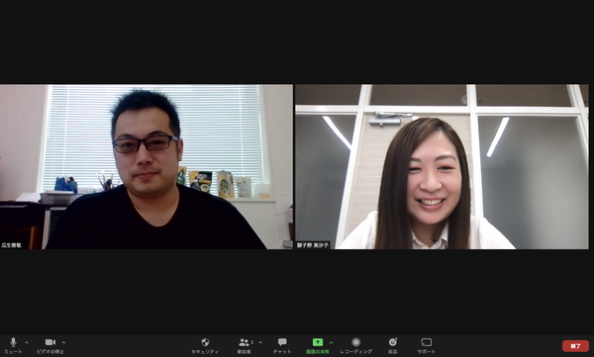Open video options arrow beside camera
Viewport: 594px width, 357px height.
pos(63,342)
